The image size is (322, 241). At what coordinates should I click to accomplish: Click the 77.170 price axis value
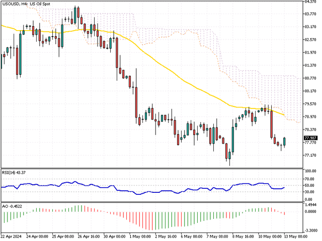coord(310,155)
